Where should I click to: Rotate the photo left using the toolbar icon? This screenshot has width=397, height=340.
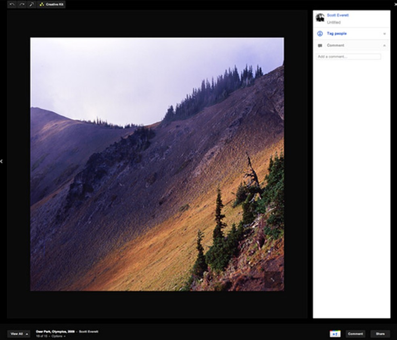click(x=12, y=4)
